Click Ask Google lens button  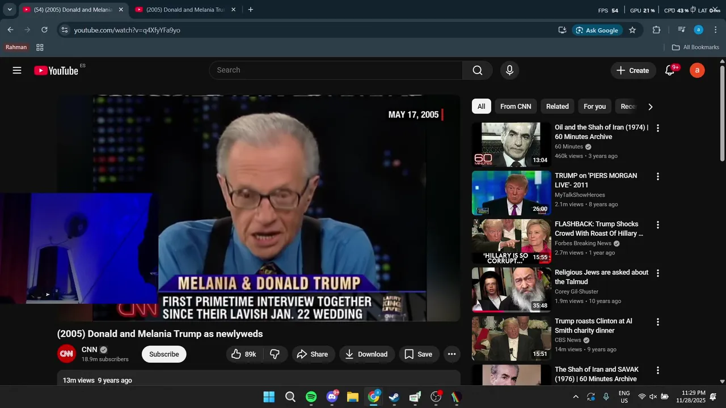(x=597, y=30)
